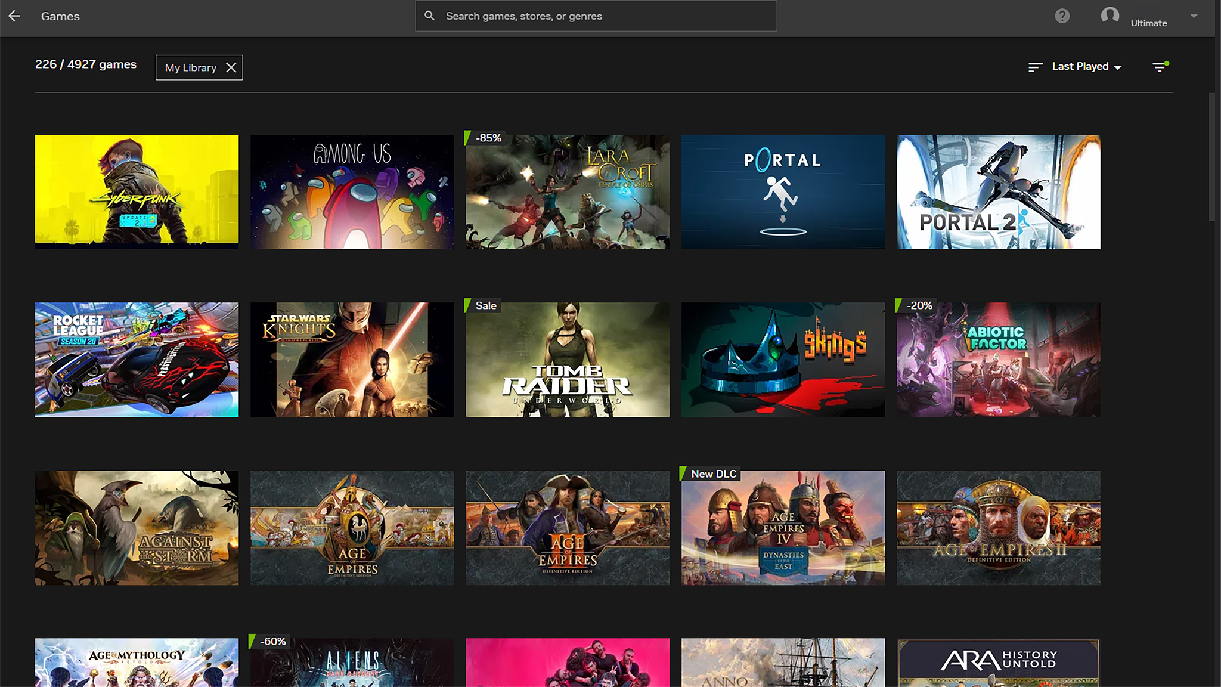The image size is (1221, 687).
Task: Click the Against the Storm game tile
Action: tap(136, 527)
